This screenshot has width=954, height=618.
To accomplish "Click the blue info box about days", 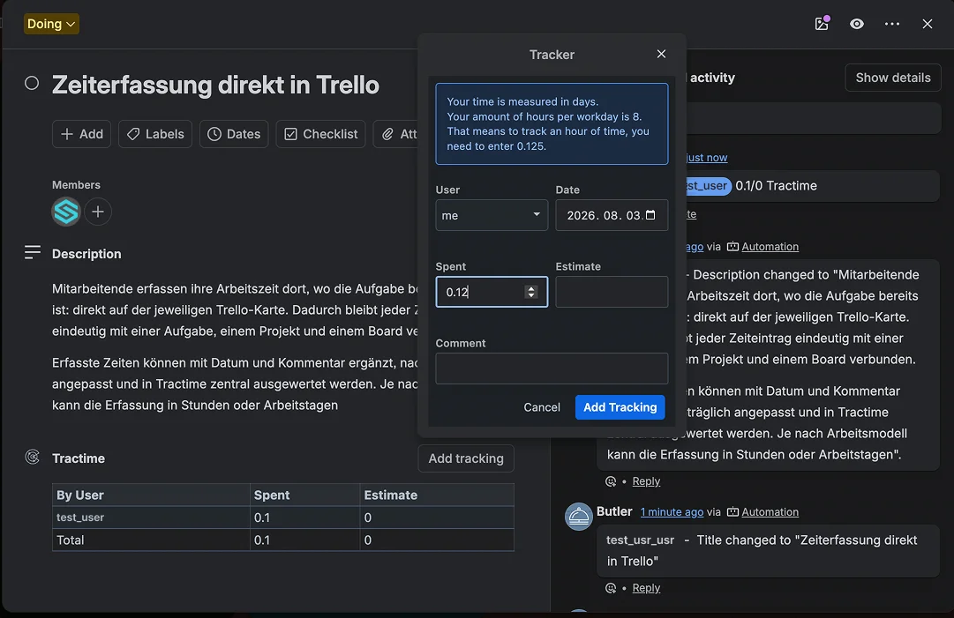I will coord(552,124).
